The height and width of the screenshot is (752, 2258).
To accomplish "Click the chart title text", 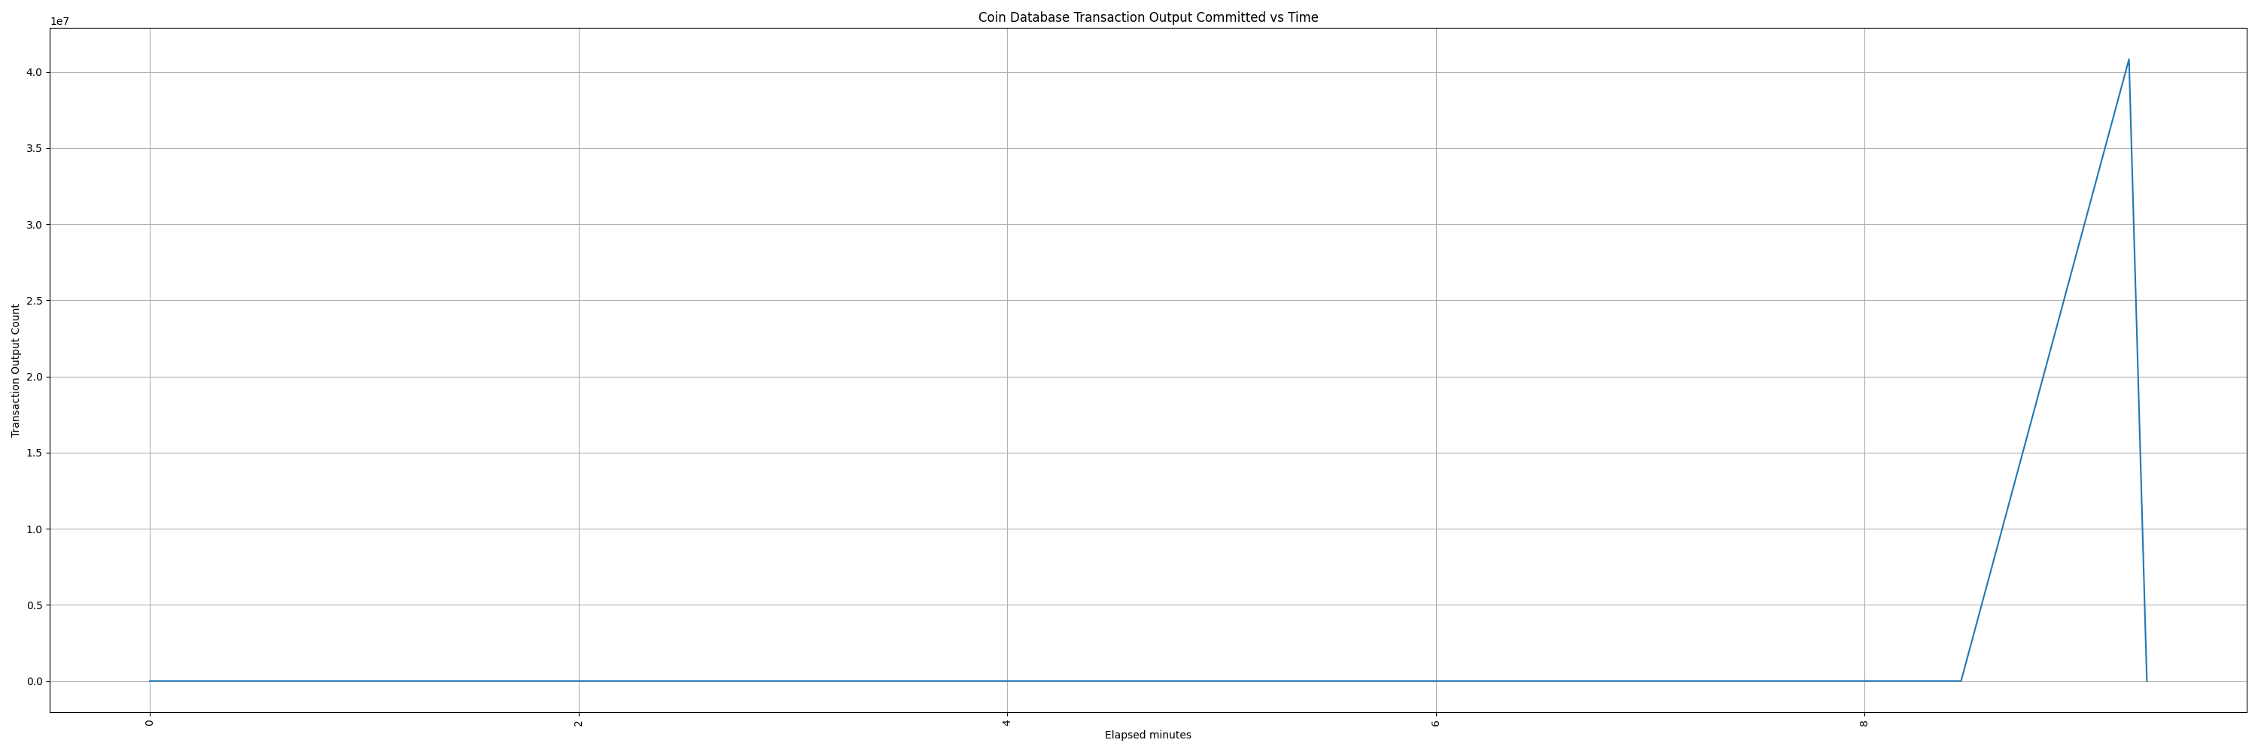I will [x=1147, y=17].
